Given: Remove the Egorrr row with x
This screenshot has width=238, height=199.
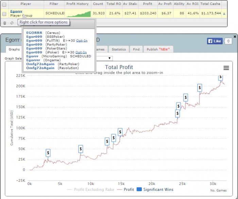Looking at the screenshot, I should click(224, 13).
